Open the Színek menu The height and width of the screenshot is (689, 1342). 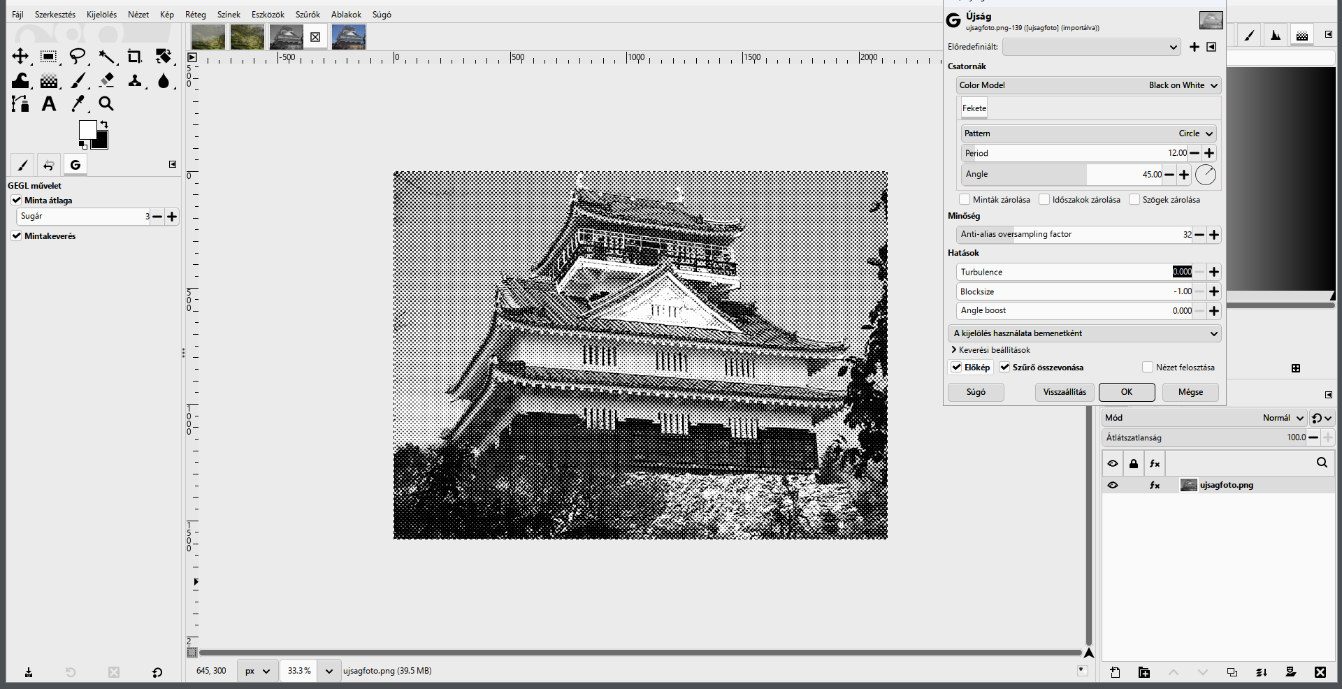pyautogui.click(x=229, y=15)
